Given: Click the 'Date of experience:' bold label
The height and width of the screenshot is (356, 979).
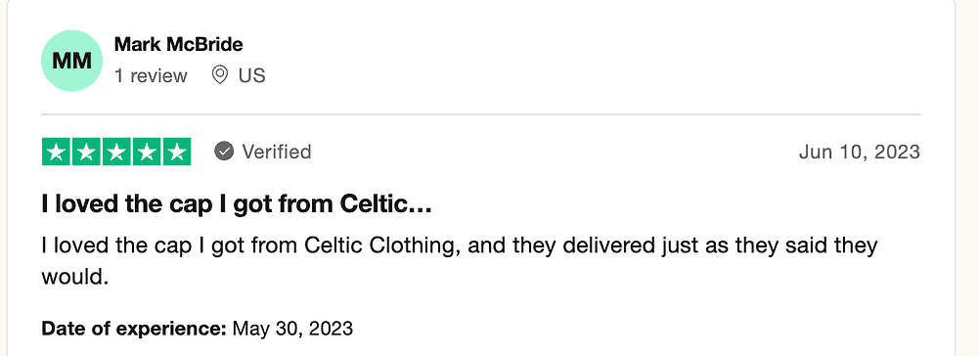Looking at the screenshot, I should (x=134, y=329).
